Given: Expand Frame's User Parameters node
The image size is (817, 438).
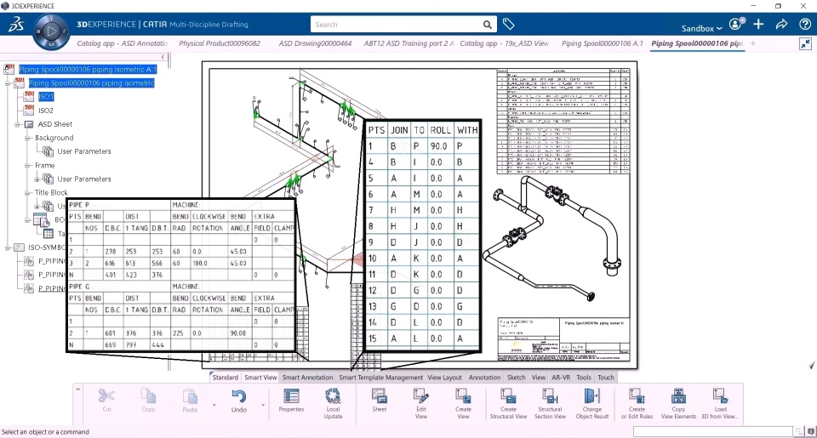Looking at the screenshot, I should 37,179.
